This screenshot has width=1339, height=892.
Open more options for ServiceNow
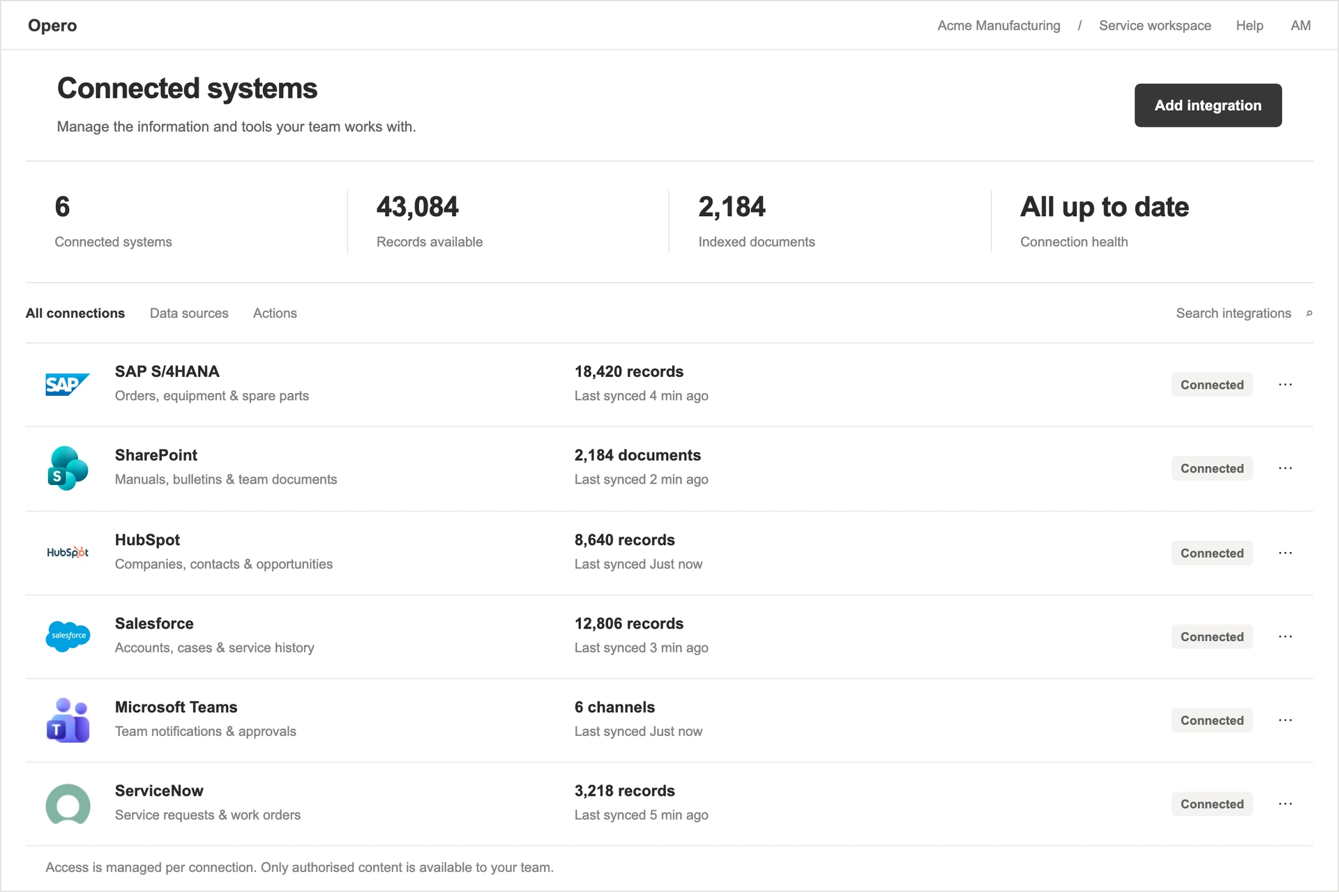pyautogui.click(x=1285, y=803)
